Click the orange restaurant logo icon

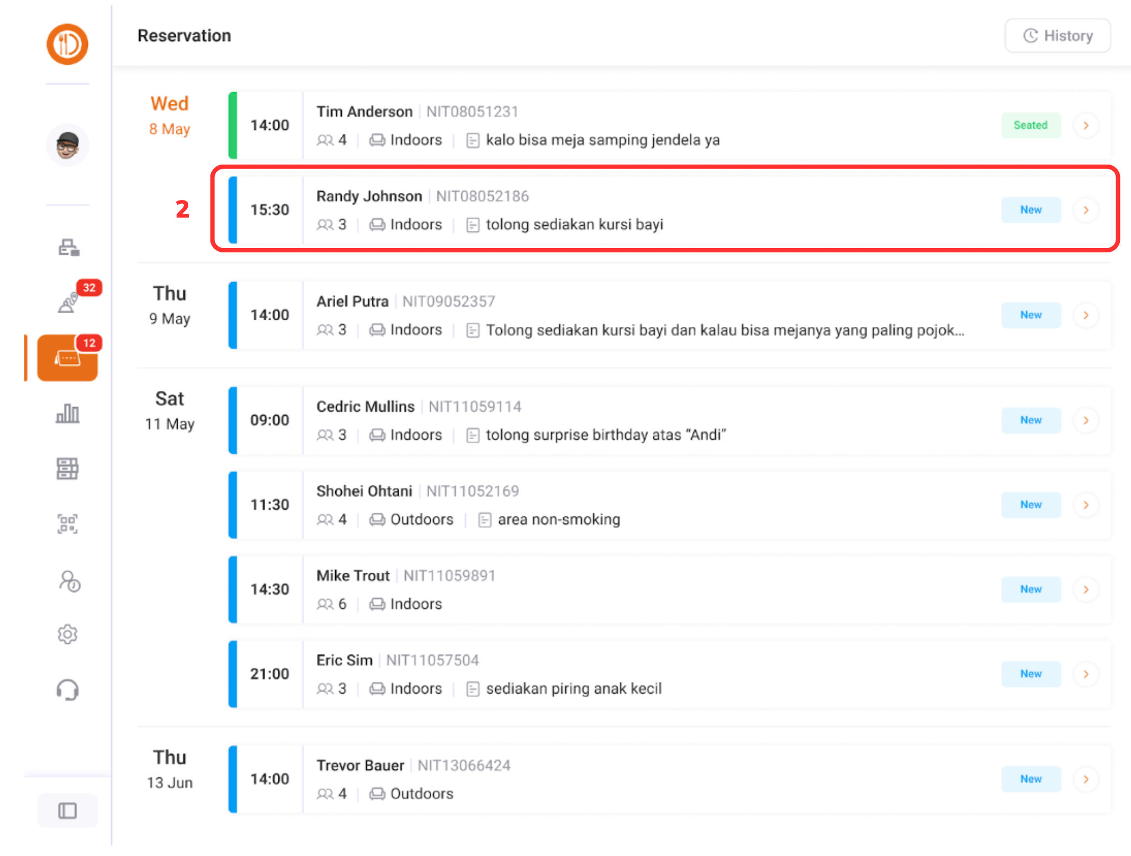(x=67, y=44)
